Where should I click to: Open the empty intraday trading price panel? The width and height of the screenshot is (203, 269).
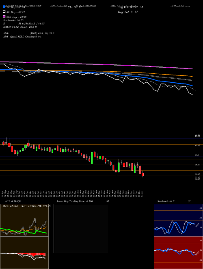click(x=81, y=228)
